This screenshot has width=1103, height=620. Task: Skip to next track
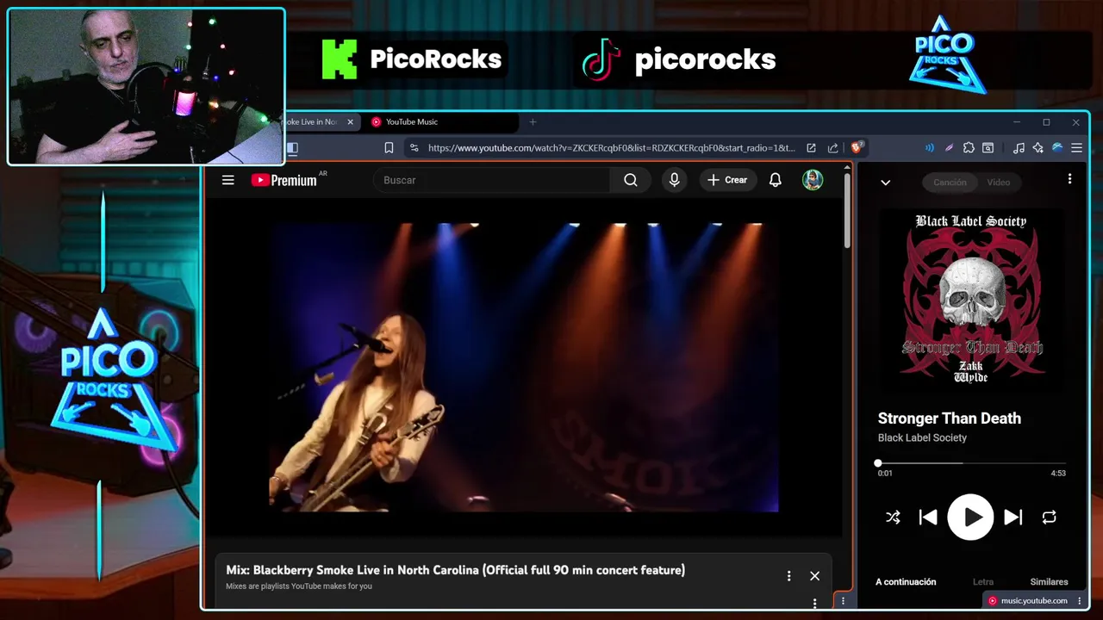click(1013, 518)
